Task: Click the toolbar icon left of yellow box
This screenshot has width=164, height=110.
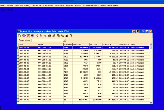Action: pyautogui.click(x=54, y=36)
